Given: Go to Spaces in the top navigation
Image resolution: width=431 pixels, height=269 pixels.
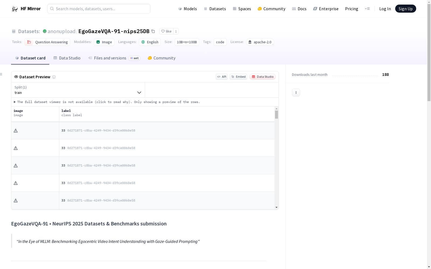Looking at the screenshot, I should (x=242, y=9).
